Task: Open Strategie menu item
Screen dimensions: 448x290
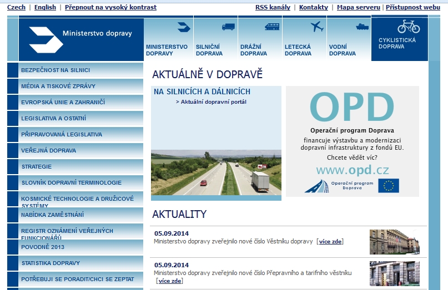Action: click(x=75, y=167)
